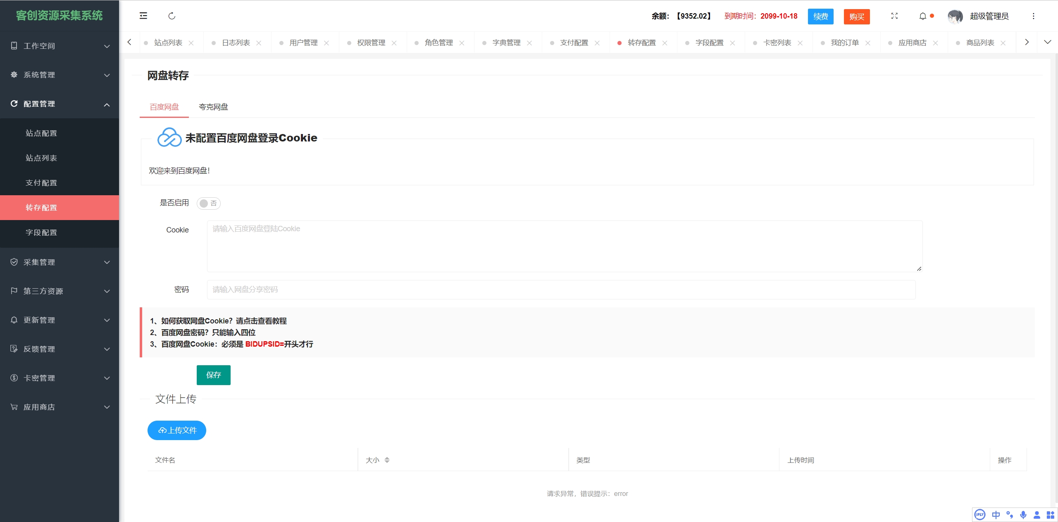1058x522 pixels.
Task: Expand the 更新管理 sidebar menu
Action: point(60,320)
